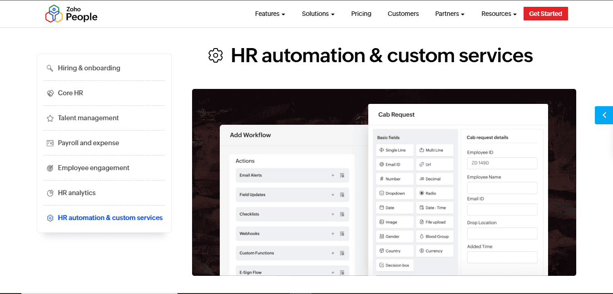
Task: Click the Core HR icon in sidebar
Action: 50,93
